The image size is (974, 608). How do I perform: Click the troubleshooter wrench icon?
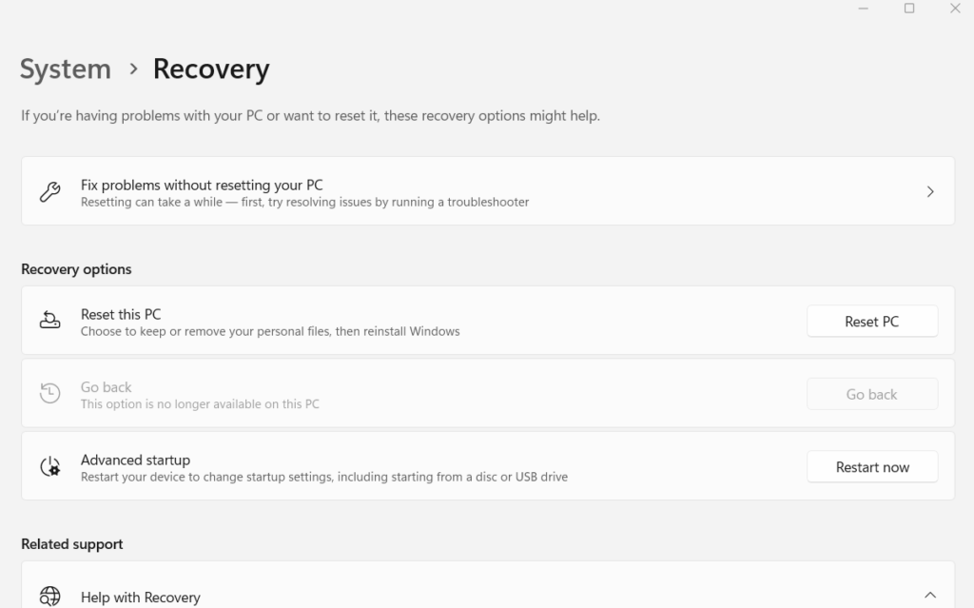(49, 191)
